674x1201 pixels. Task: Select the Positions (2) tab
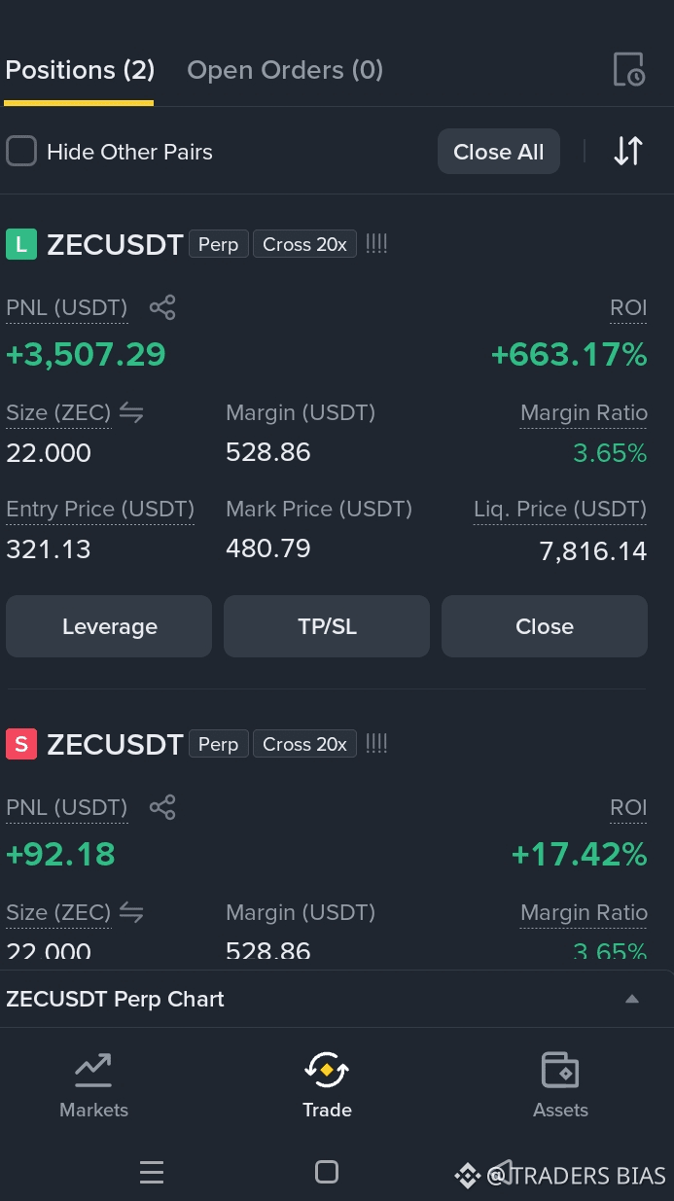click(x=80, y=70)
